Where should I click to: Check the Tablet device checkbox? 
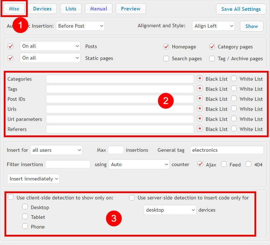pyautogui.click(x=25, y=216)
